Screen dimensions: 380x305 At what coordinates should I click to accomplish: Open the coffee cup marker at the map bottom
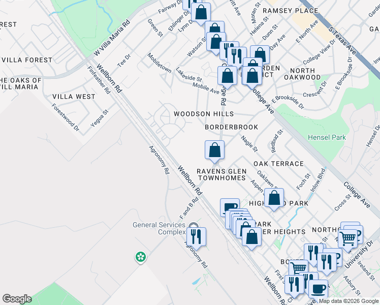click(x=318, y=289)
